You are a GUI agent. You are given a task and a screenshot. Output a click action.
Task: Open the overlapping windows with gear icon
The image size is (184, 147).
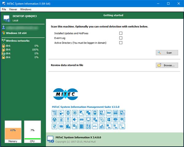click(x=88, y=113)
